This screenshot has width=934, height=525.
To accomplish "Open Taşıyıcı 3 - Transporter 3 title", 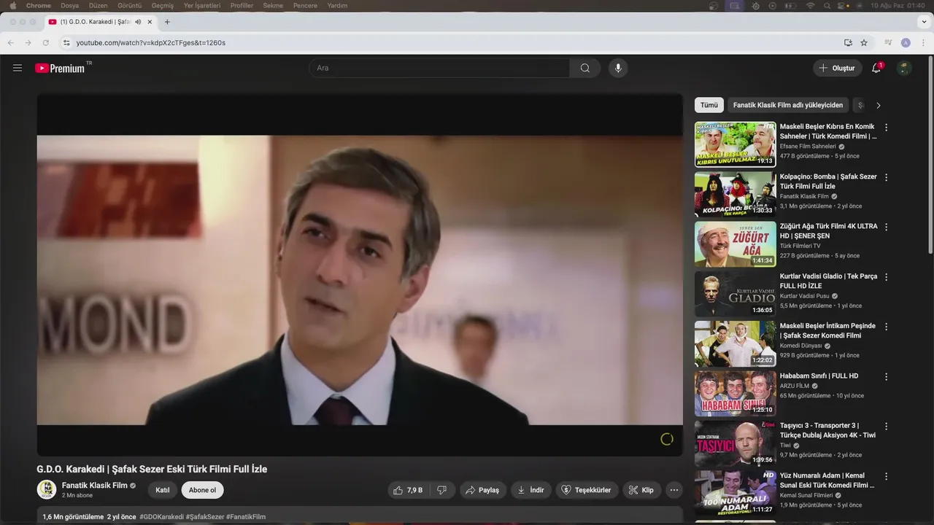I will (x=827, y=430).
